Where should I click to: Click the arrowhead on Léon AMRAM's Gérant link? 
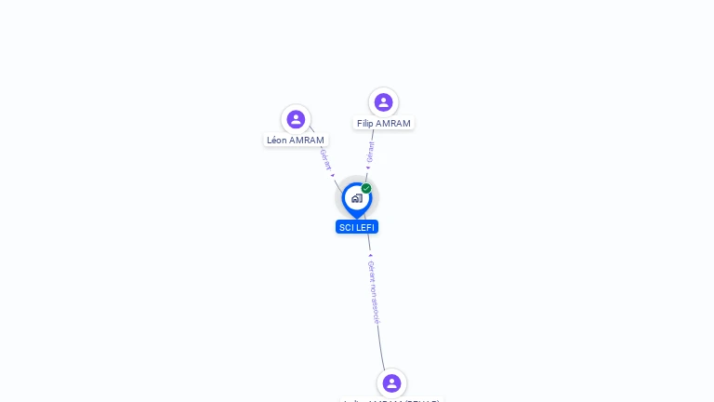pyautogui.click(x=333, y=175)
